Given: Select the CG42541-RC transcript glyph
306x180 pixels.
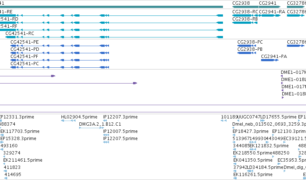Looking at the screenshot, I should click(114, 37).
